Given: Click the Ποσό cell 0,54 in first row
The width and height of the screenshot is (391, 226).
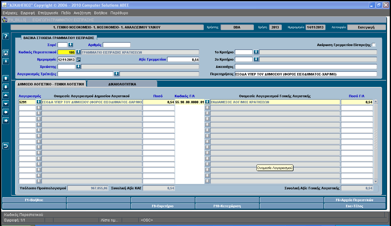Looking at the screenshot, I should [158, 102].
